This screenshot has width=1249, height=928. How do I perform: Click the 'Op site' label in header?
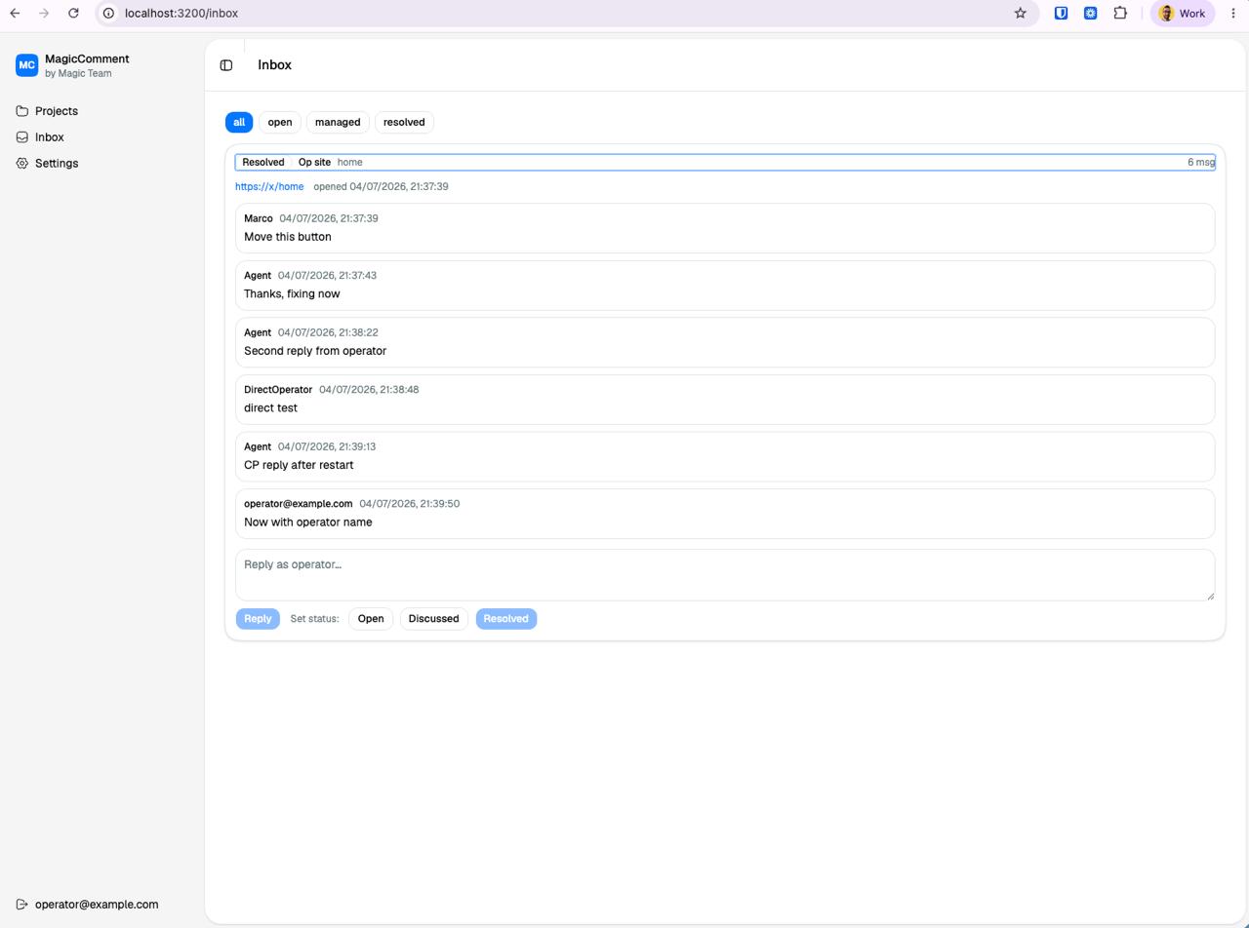coord(314,162)
